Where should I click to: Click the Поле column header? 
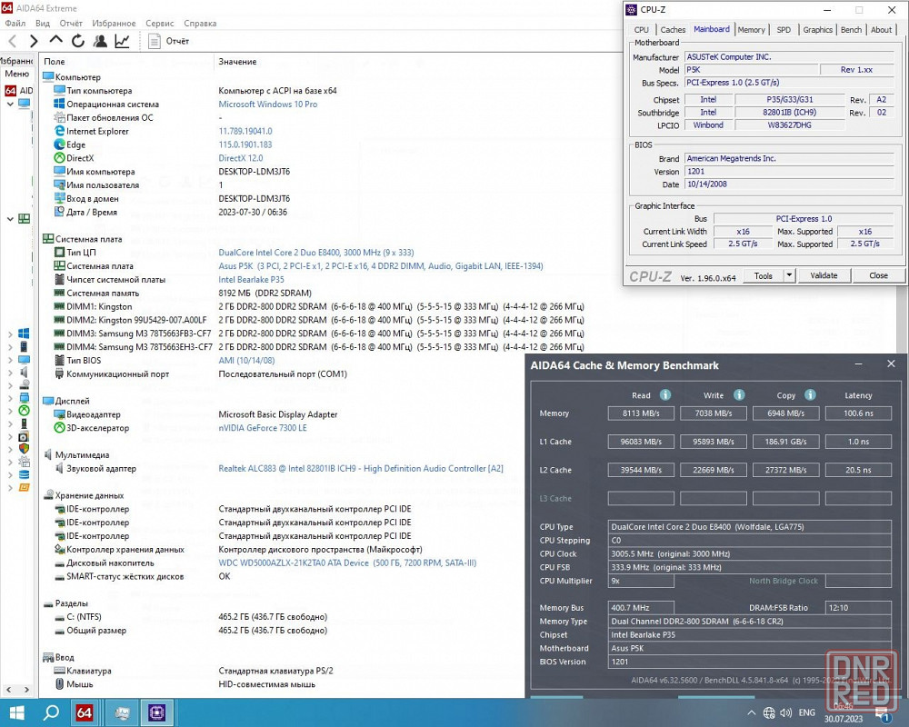pos(55,62)
